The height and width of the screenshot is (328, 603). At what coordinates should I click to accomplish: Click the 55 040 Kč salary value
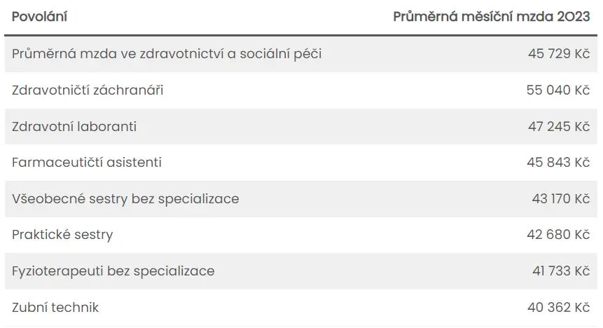tap(558, 90)
